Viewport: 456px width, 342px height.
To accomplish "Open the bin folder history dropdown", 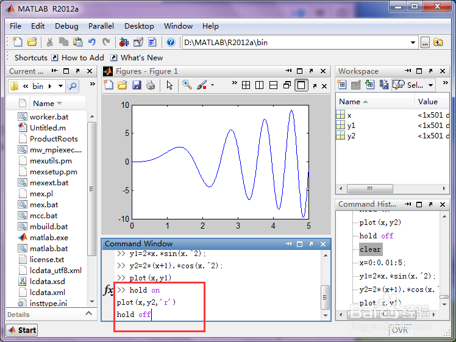I will 60,86.
